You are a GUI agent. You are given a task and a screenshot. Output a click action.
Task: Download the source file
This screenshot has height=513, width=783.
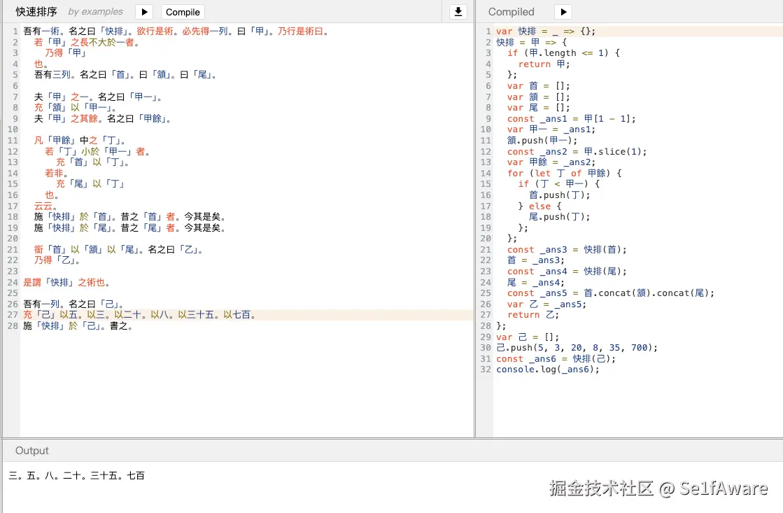pyautogui.click(x=458, y=11)
